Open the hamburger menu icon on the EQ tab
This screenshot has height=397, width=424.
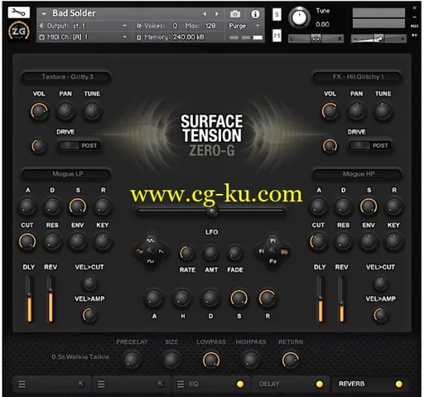pyautogui.click(x=181, y=384)
